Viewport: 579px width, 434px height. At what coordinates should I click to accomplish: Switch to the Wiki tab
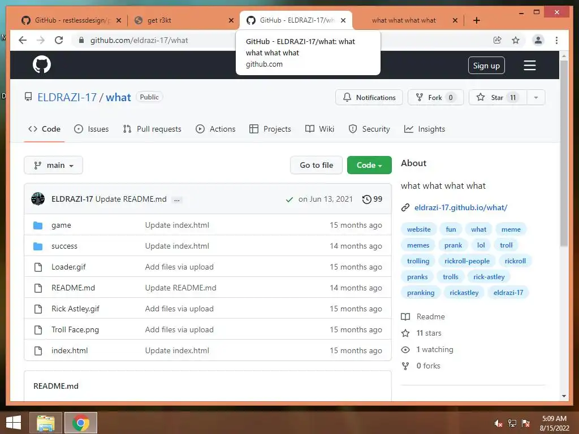320,129
